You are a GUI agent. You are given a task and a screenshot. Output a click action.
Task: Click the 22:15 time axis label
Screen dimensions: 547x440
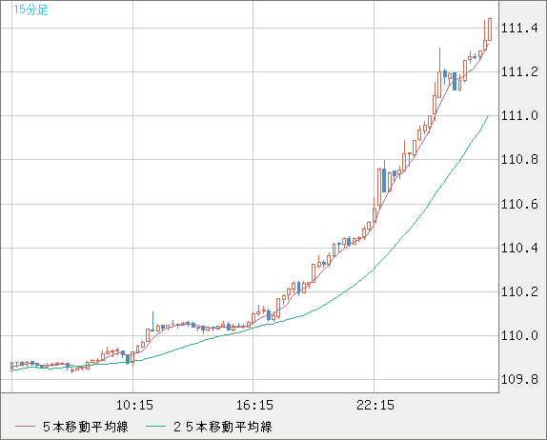(375, 405)
